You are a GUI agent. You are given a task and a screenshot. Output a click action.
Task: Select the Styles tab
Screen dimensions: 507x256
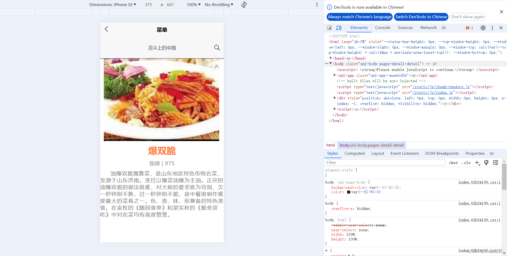(332, 153)
